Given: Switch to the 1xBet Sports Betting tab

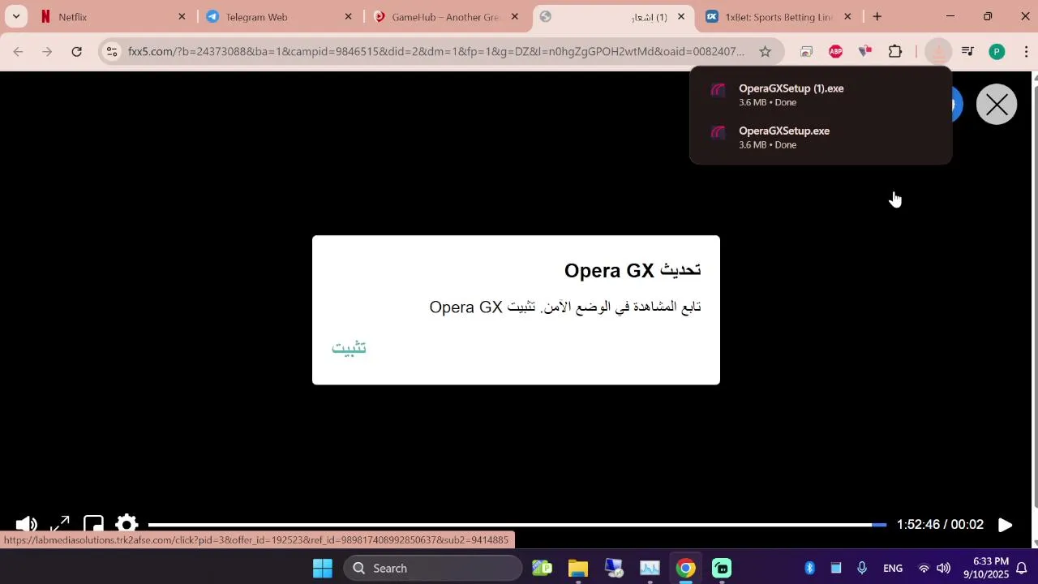Looking at the screenshot, I should coord(778,16).
